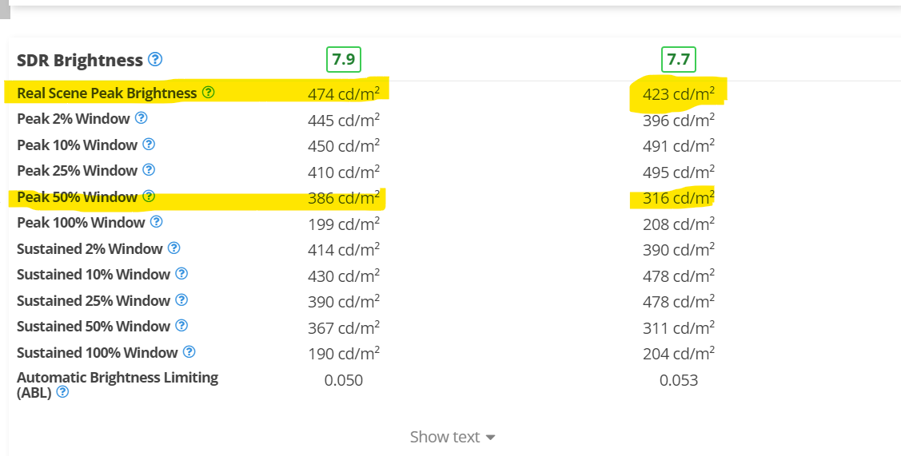Click help icon beside Real Scene Peak Brightness
This screenshot has width=901, height=456.
209,93
